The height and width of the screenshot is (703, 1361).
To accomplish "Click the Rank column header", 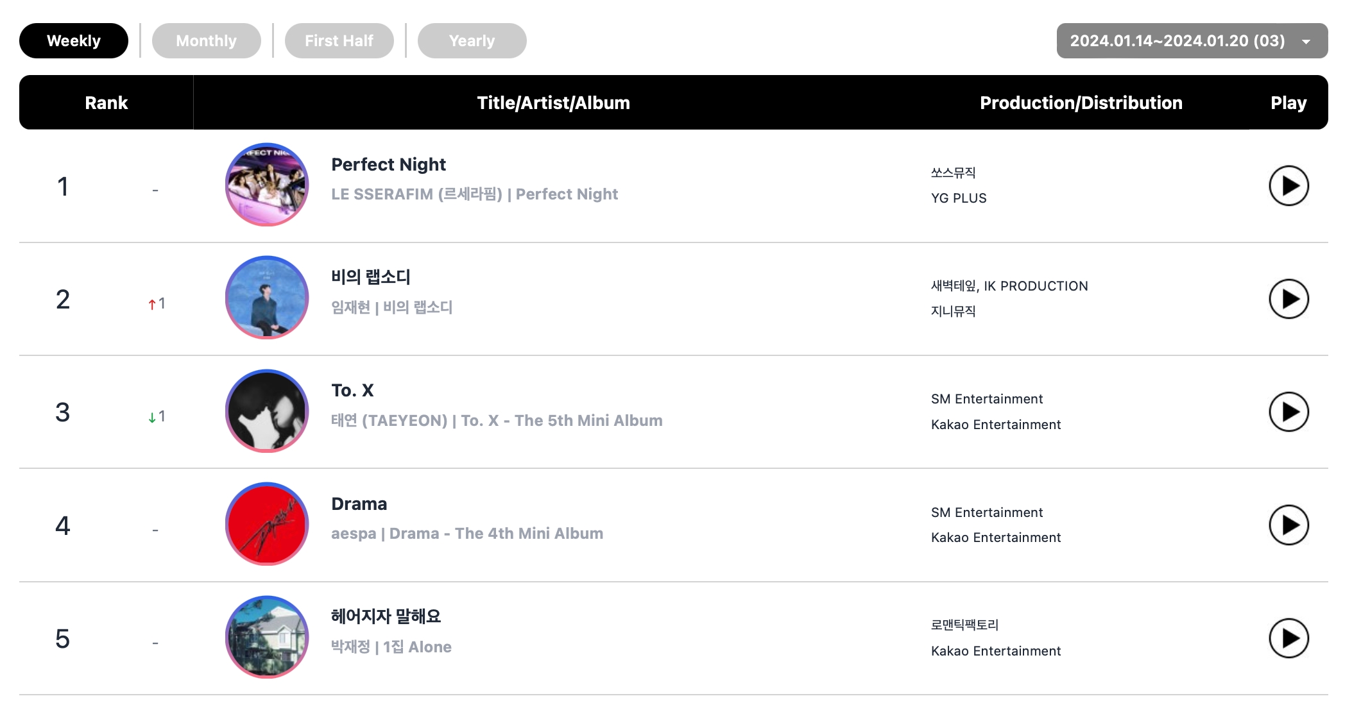I will point(107,103).
